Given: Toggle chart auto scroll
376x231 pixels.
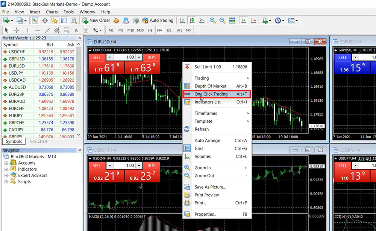Looking at the screenshot, I should point(243,20).
